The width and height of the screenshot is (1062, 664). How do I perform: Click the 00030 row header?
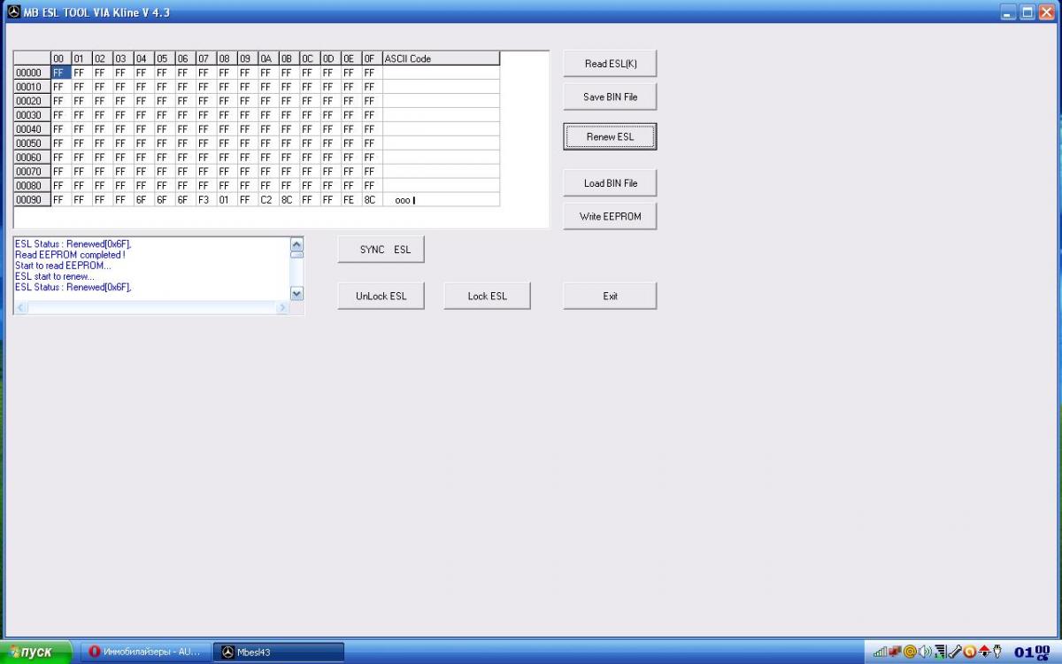click(31, 115)
